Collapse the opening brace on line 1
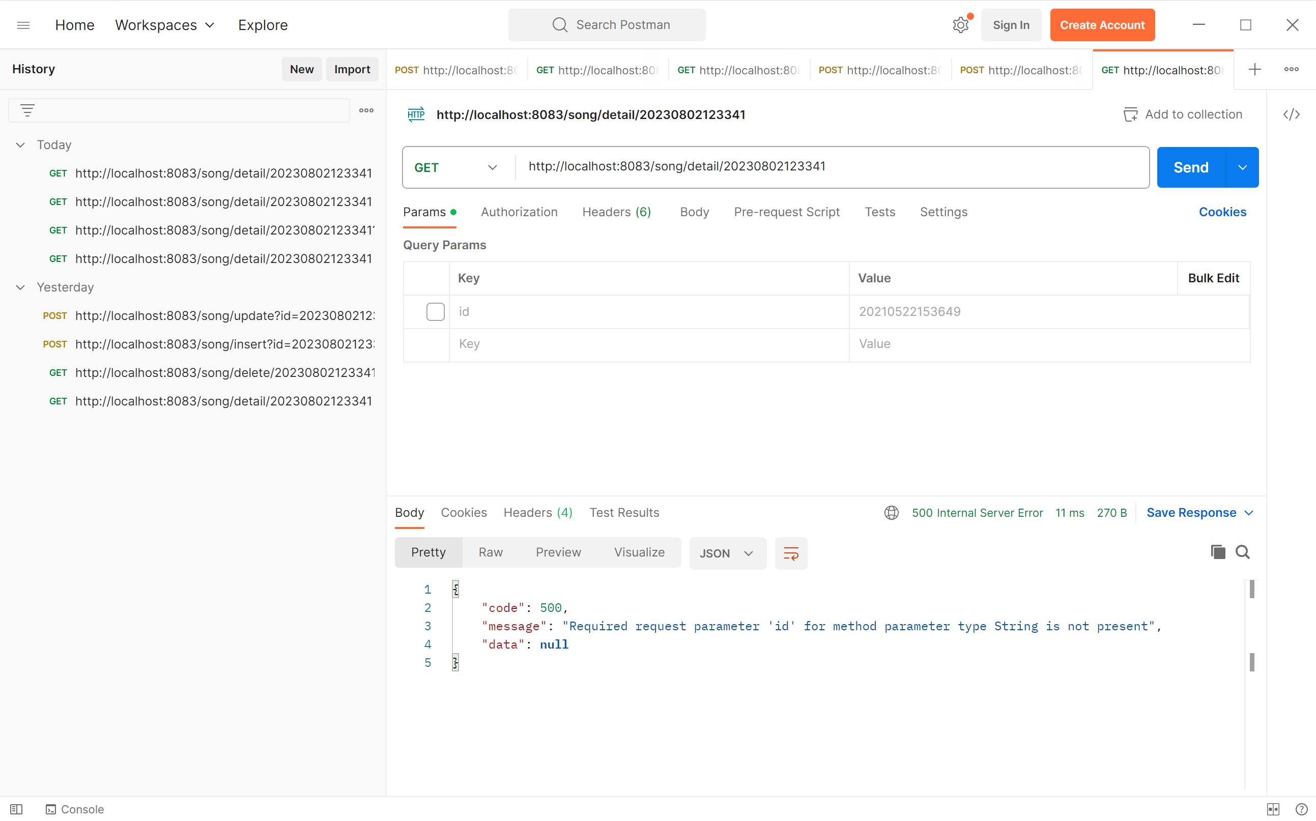Viewport: 1316px width, 821px height. point(455,589)
